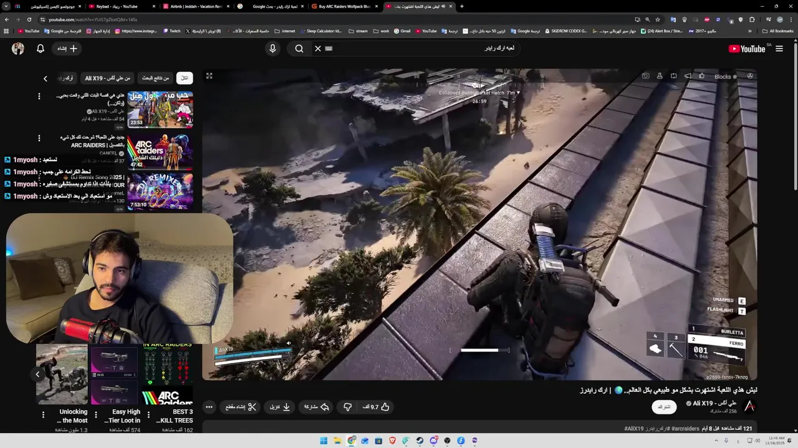798x448 pixels.
Task: Open the Ali X19 channel avatar
Action: [750, 407]
